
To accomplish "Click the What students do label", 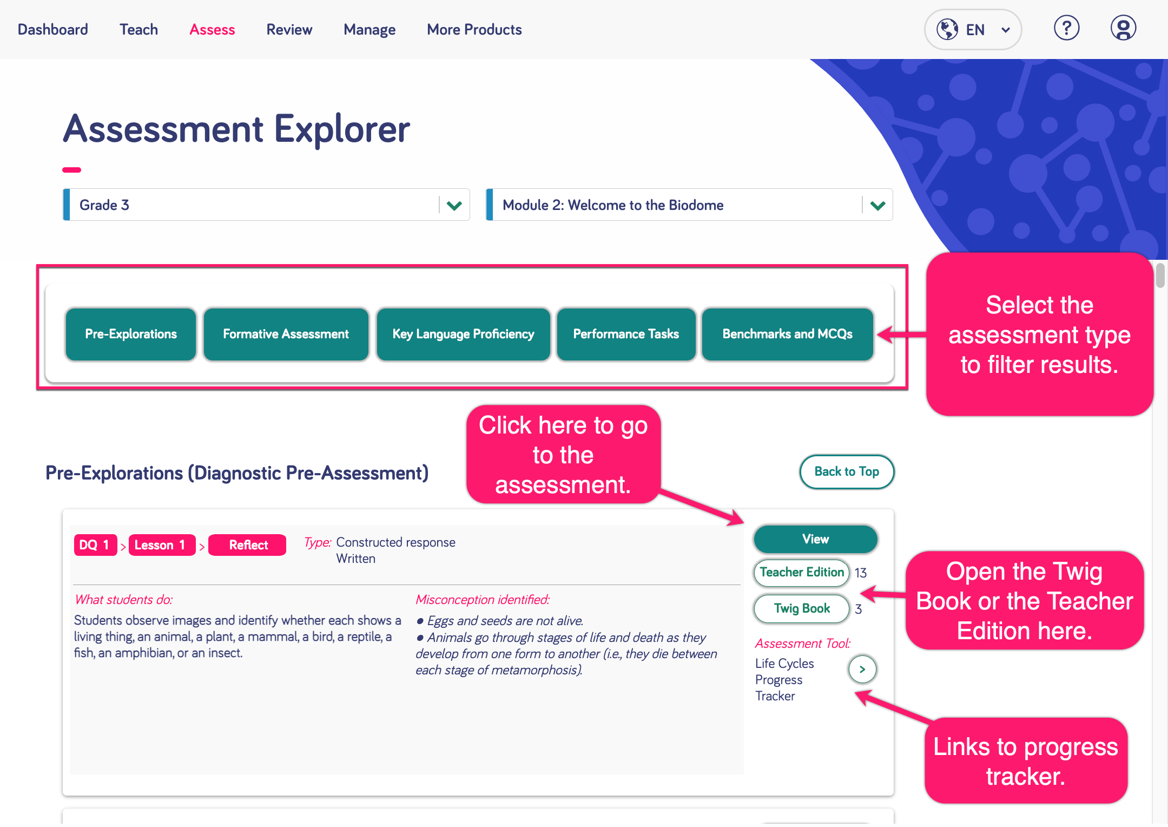I will [124, 600].
